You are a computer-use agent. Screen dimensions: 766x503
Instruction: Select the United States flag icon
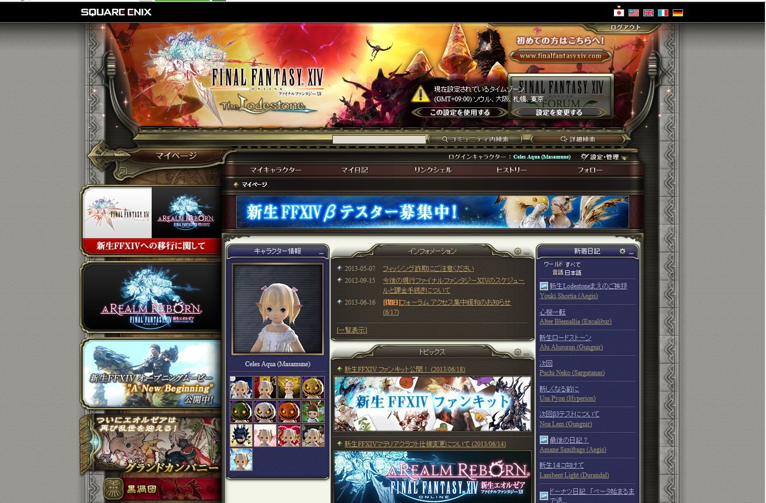633,13
